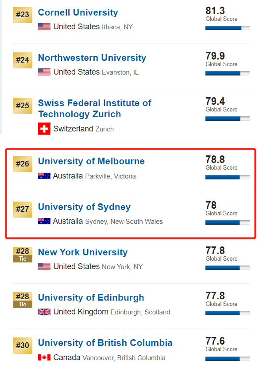This screenshot has width=259, height=365.
Task: Open the Northwestern University link
Action: pos(92,58)
